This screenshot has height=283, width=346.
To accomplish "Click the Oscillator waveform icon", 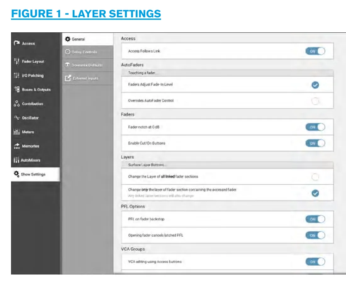I will click(17, 118).
